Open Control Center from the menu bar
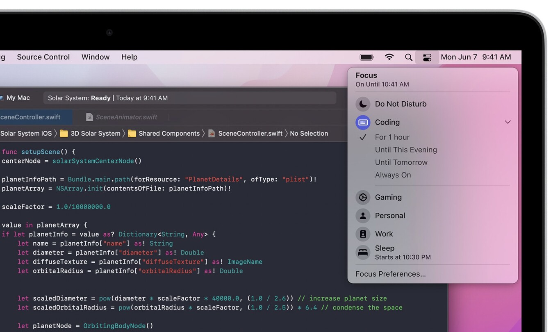The height and width of the screenshot is (332, 560). 427,57
